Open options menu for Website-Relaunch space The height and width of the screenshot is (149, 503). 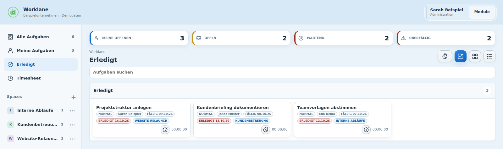(x=72, y=139)
